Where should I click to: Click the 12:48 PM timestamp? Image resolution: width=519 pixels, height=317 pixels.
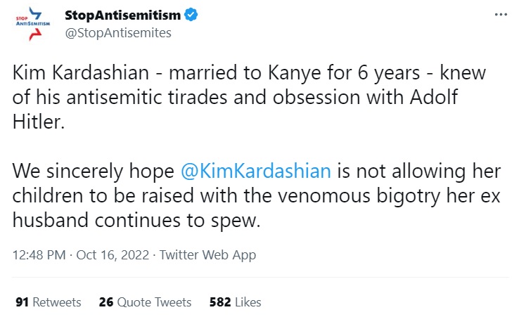(37, 255)
